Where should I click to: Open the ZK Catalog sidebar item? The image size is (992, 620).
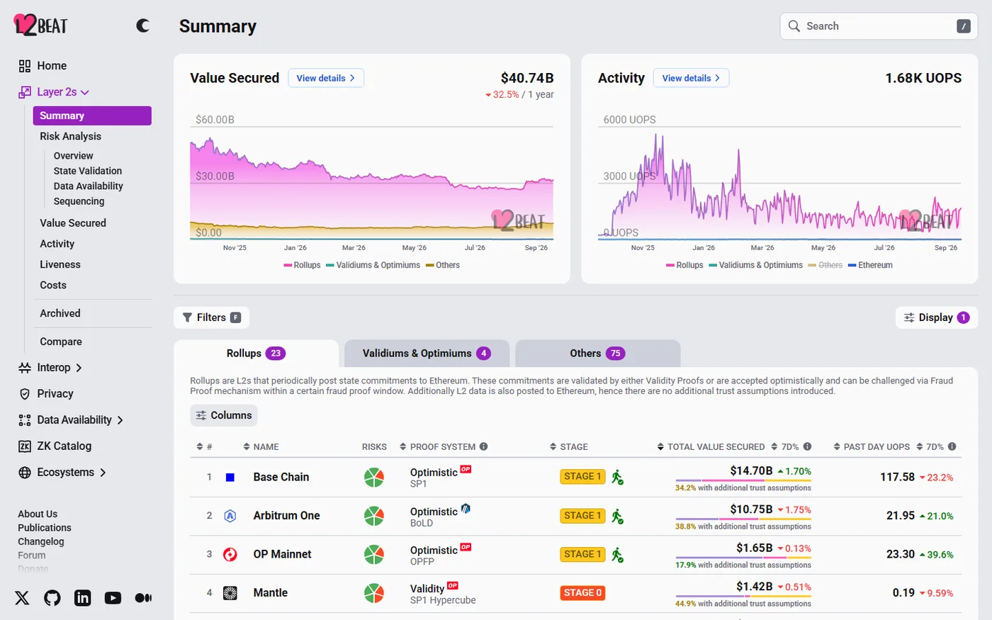tap(55, 446)
